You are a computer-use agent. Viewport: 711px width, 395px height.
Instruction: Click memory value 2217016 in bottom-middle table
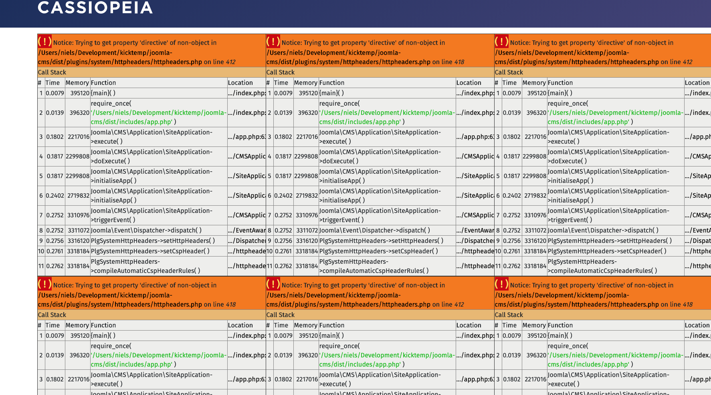pos(307,379)
